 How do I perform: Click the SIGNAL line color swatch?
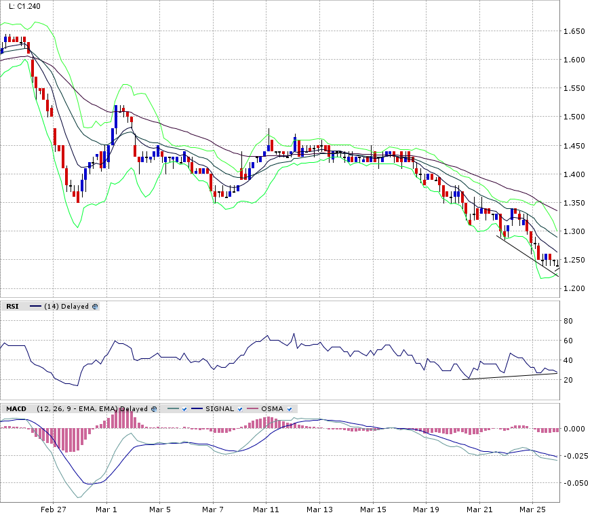point(197,409)
